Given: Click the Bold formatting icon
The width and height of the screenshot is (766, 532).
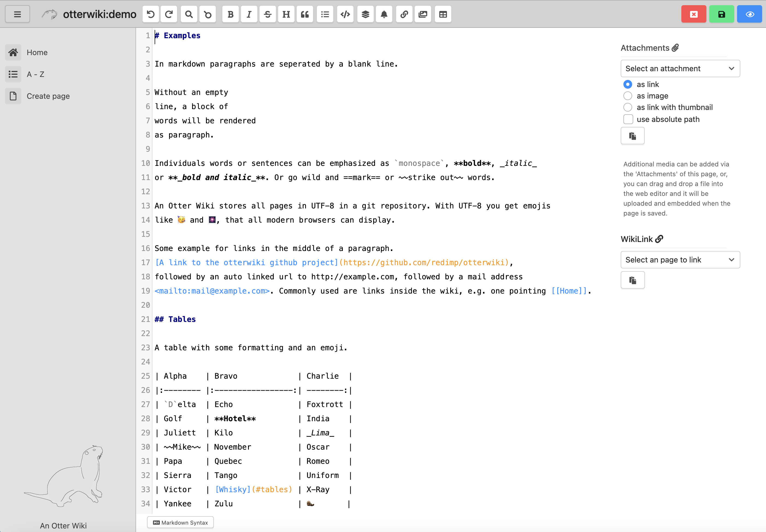Looking at the screenshot, I should point(230,14).
